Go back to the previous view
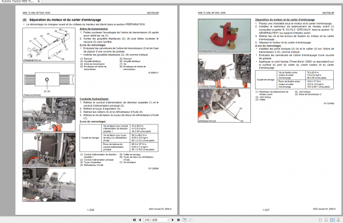This screenshot has width=343, height=223. tap(185, 220)
